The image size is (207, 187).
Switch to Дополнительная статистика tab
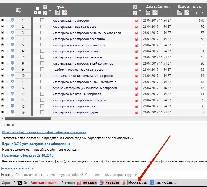point(36,175)
